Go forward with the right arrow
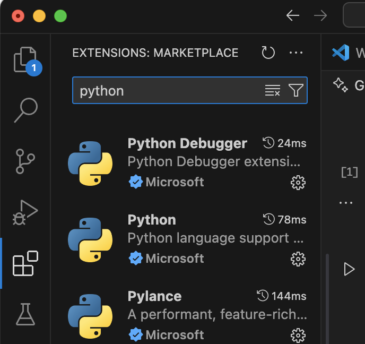This screenshot has width=365, height=344. point(320,15)
